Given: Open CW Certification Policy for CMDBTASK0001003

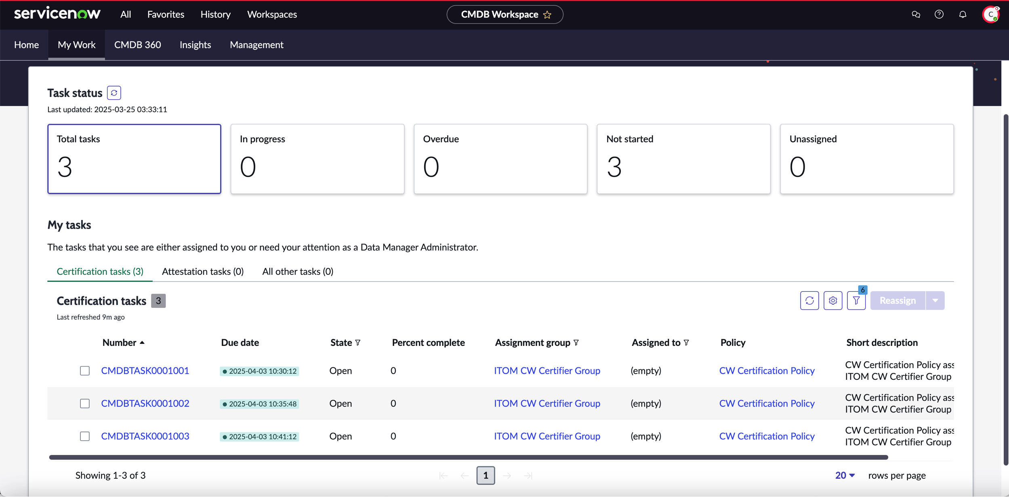Looking at the screenshot, I should tap(767, 436).
